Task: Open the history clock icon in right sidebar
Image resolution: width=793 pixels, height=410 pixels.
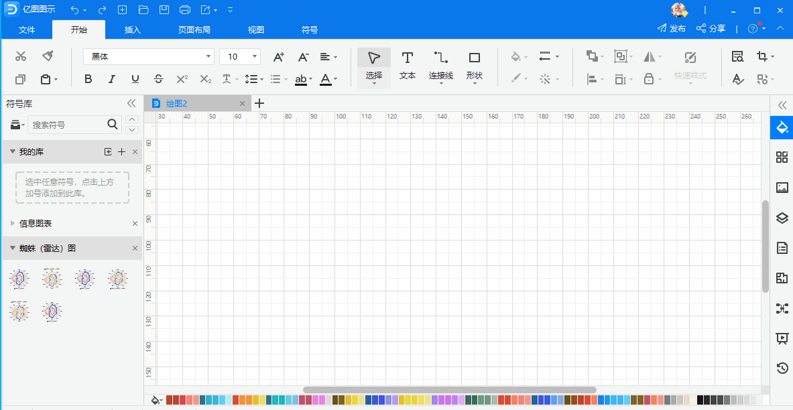Action: [x=782, y=368]
